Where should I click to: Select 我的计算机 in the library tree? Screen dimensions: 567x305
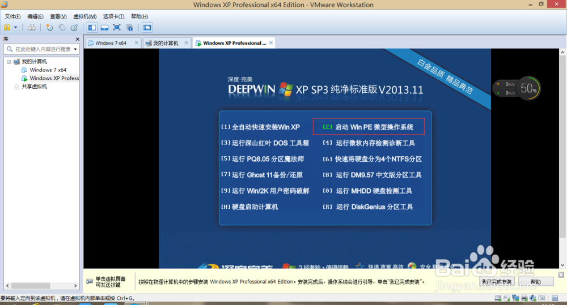pyautogui.click(x=35, y=62)
